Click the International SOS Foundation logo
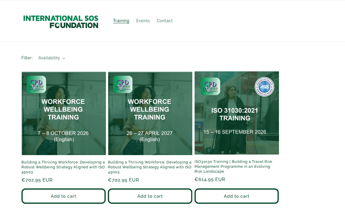Screen dimensions: 345x223 click(x=61, y=22)
